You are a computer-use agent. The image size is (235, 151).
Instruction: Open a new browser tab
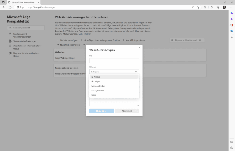click(x=43, y=2)
